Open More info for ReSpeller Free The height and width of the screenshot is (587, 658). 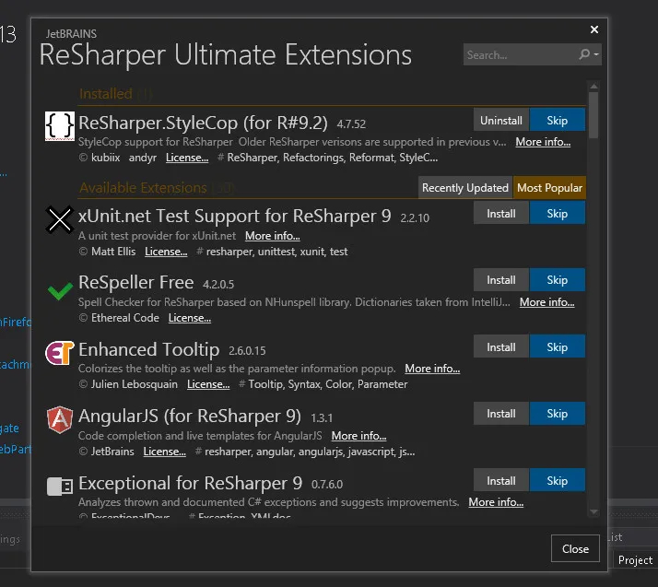(546, 302)
